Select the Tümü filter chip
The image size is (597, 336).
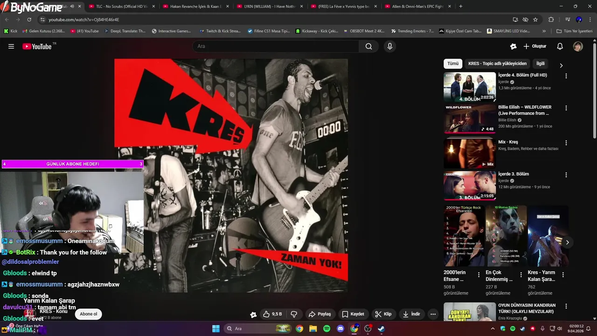(x=453, y=63)
